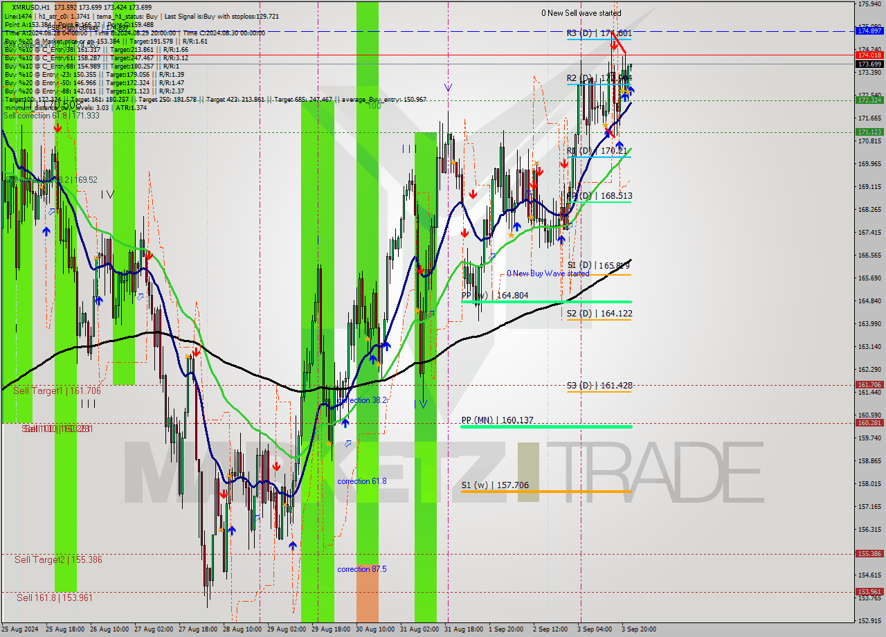This screenshot has height=637, width=886.
Task: Click the XMRUSD,H1 chart title
Action: (30, 7)
